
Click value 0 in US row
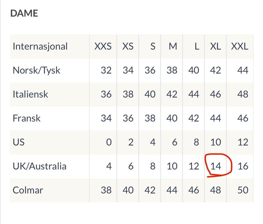109,142
